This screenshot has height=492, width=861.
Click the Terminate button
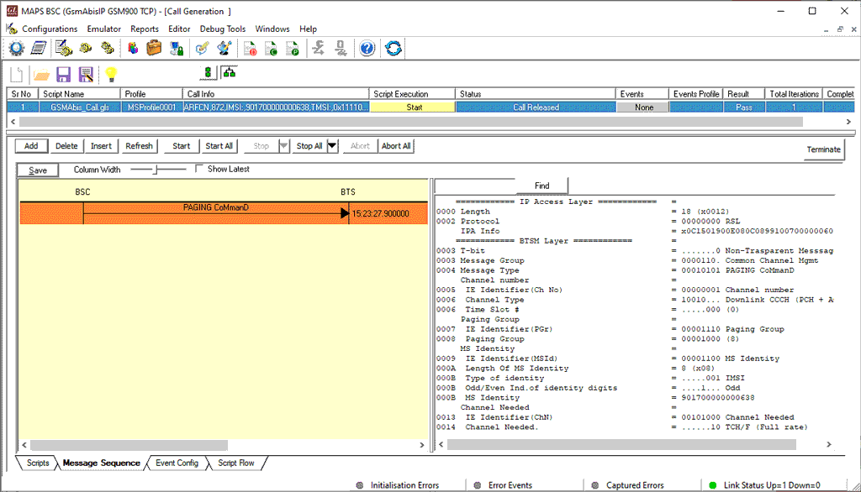point(823,149)
